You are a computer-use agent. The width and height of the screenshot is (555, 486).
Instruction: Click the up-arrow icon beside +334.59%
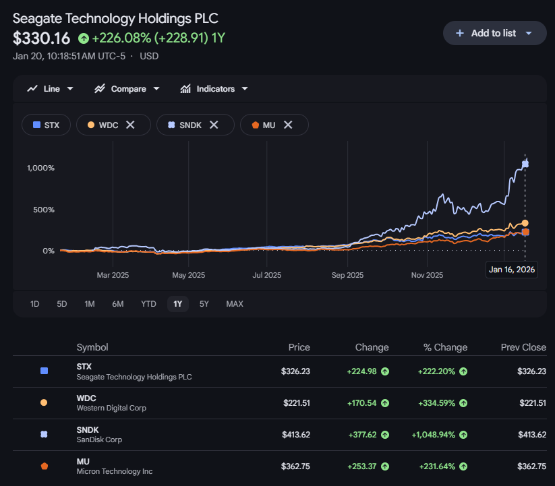(x=463, y=403)
